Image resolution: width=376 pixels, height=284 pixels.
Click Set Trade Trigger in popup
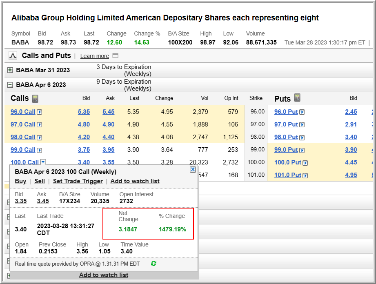point(78,181)
